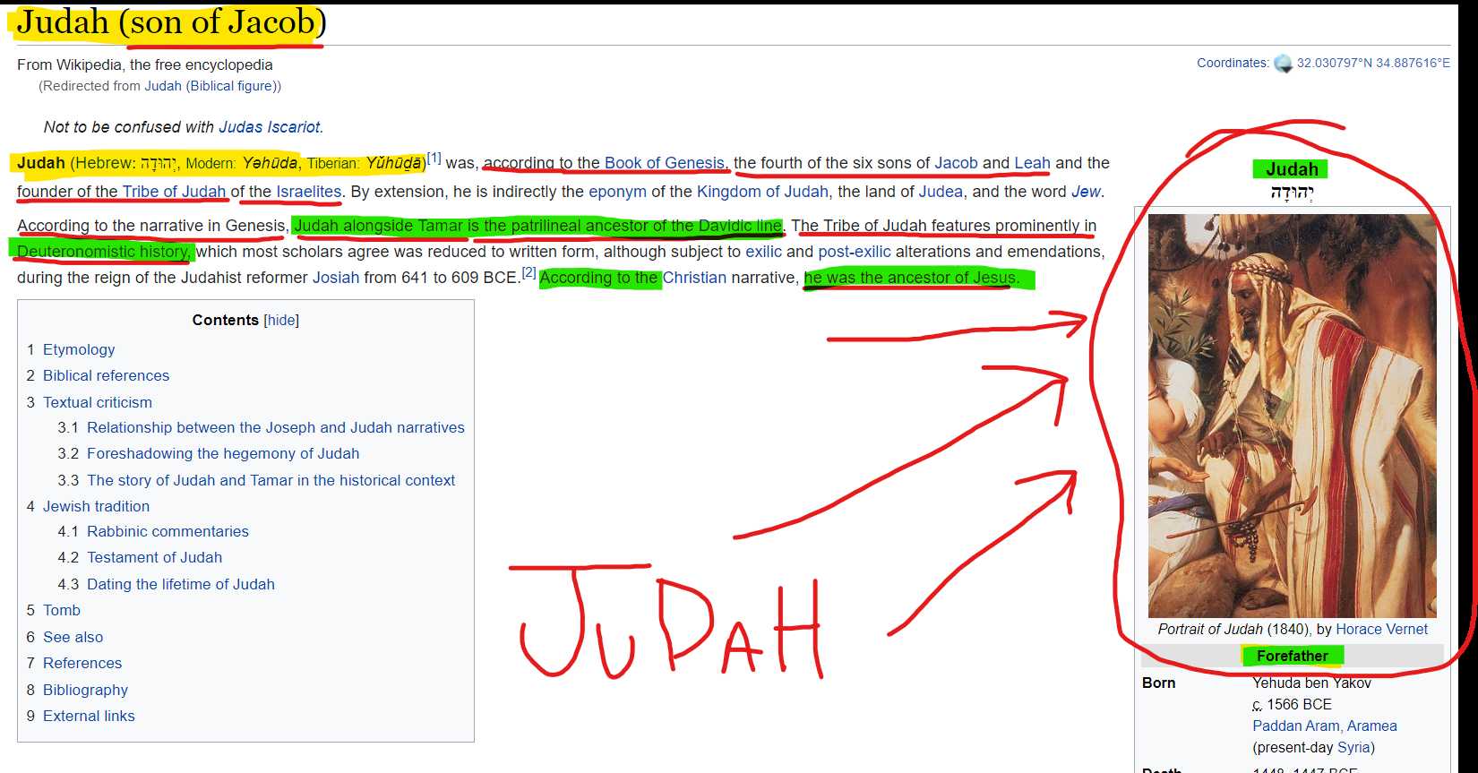
Task: Open the Book of Genesis link
Action: click(664, 163)
